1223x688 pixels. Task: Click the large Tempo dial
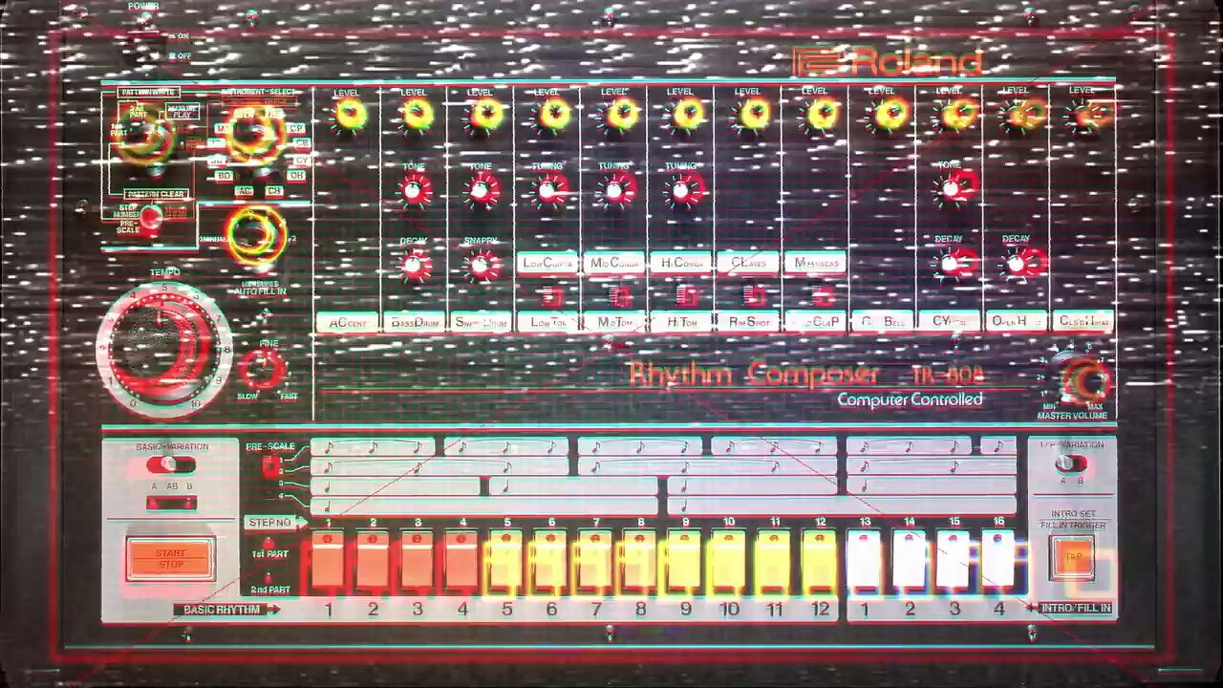[164, 348]
